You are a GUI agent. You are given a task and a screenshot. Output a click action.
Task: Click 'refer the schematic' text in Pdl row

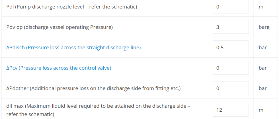click(x=112, y=7)
